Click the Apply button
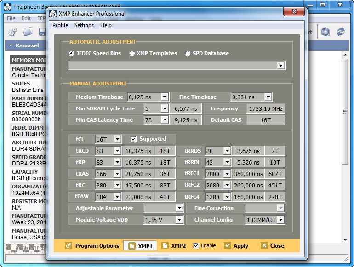This screenshot has width=354, height=267. click(236, 245)
